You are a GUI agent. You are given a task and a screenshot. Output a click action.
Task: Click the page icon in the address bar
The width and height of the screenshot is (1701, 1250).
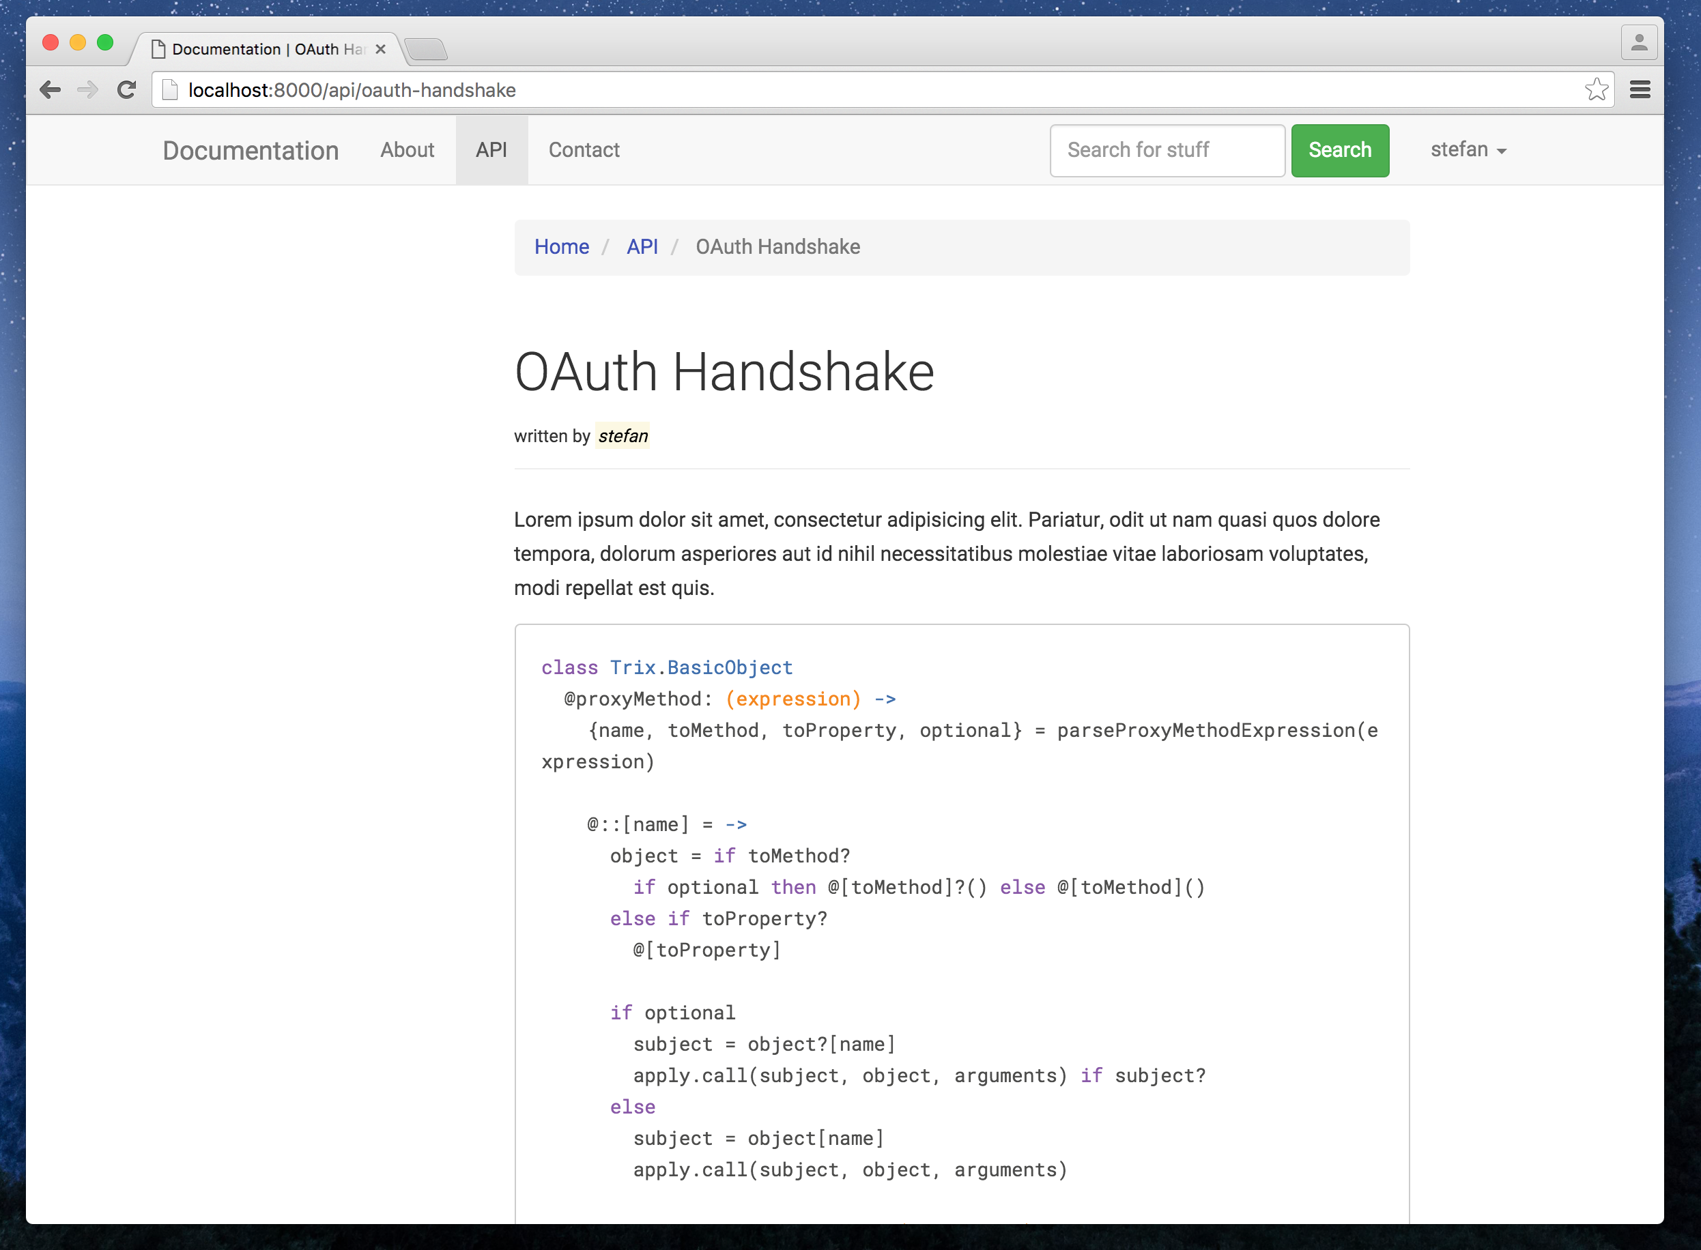pos(169,89)
